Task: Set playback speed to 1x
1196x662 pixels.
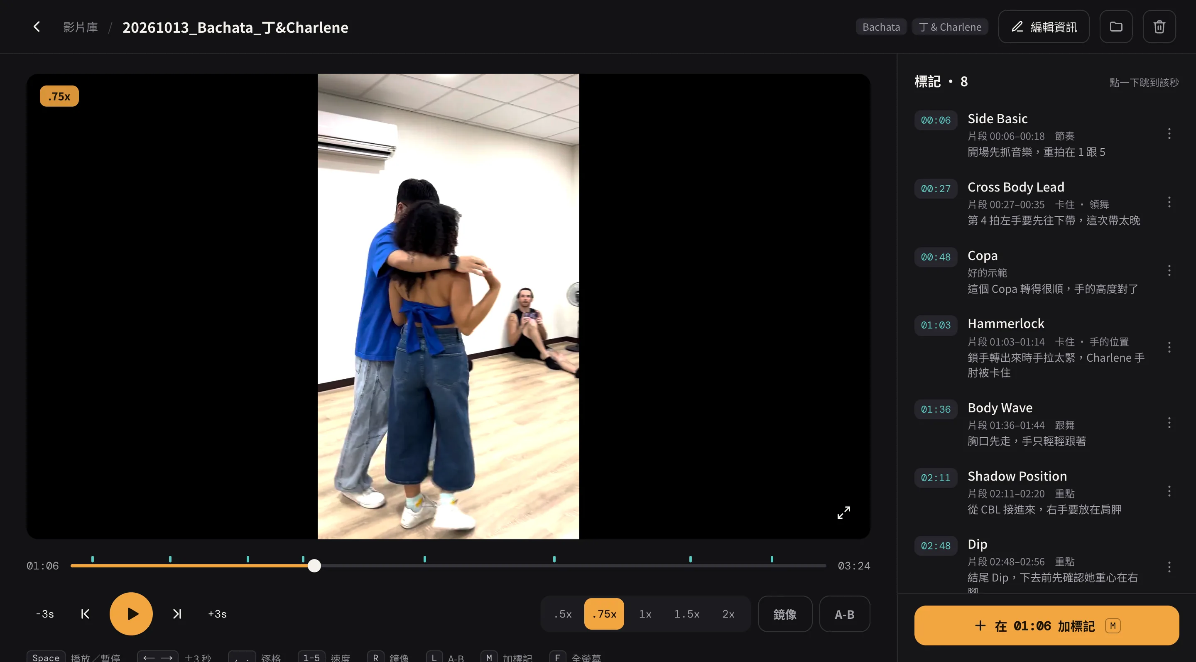Action: (645, 614)
